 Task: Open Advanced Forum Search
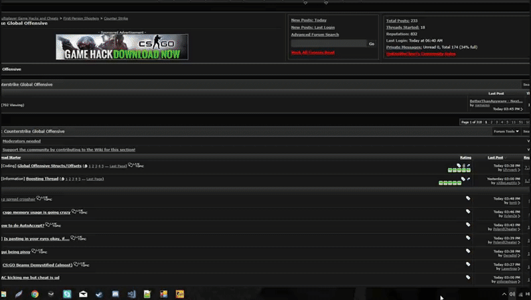pyautogui.click(x=315, y=35)
